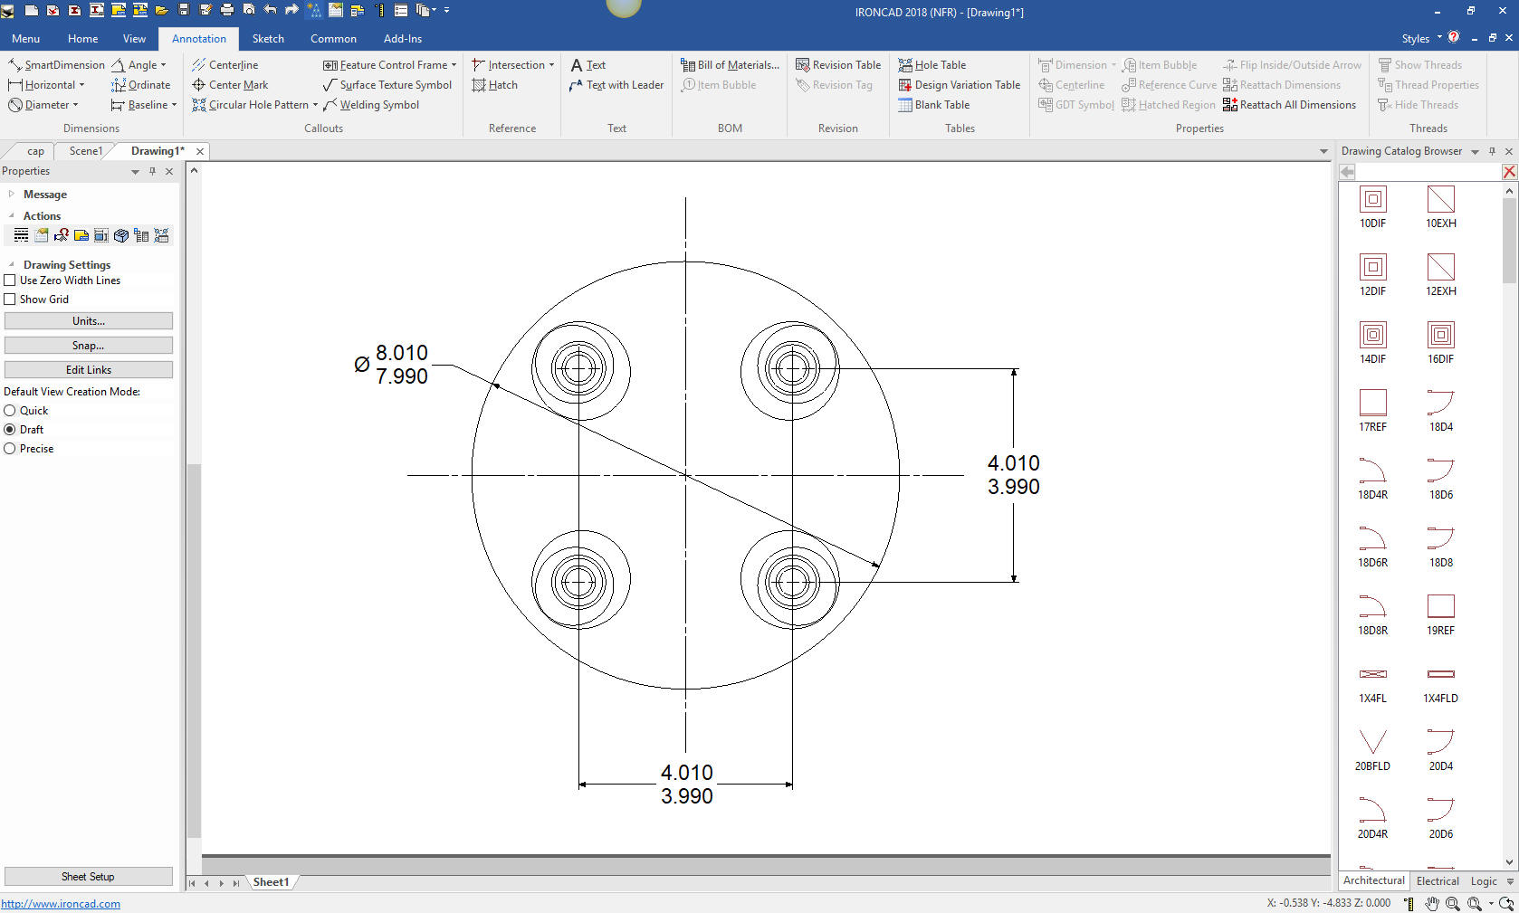Select the 20BFLD catalog symbol
1519x913 pixels.
(1372, 750)
